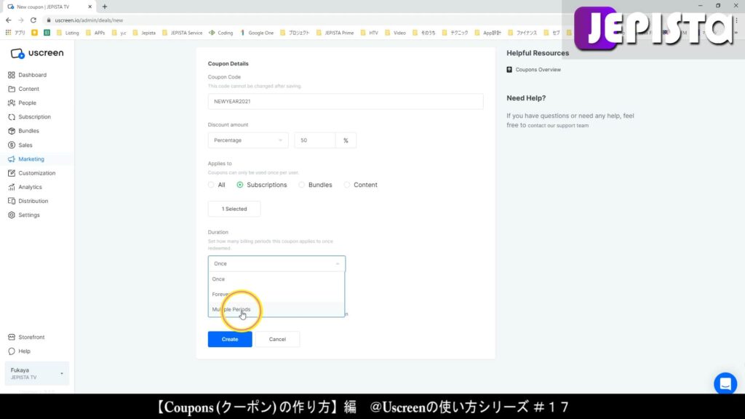Viewport: 745px width, 419px height.
Task: Open Storefront link in sidebar
Action: 27,338
